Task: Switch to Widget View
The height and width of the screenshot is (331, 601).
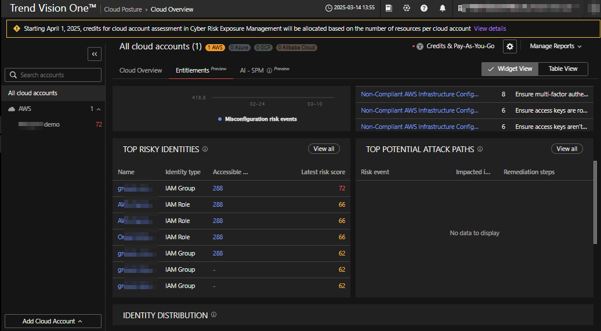Action: point(509,69)
